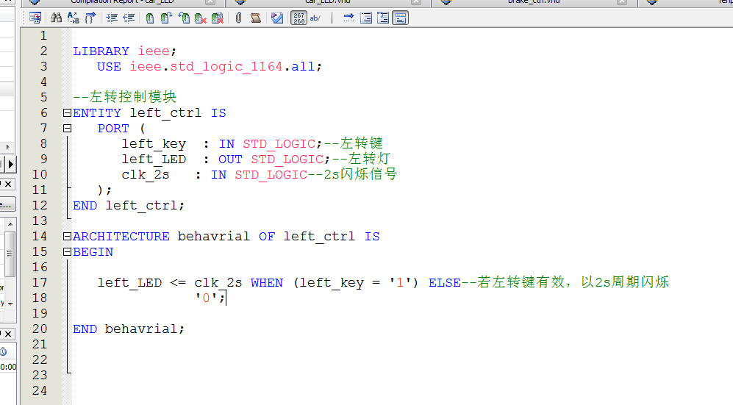Click the paperclip file icon

point(238,18)
